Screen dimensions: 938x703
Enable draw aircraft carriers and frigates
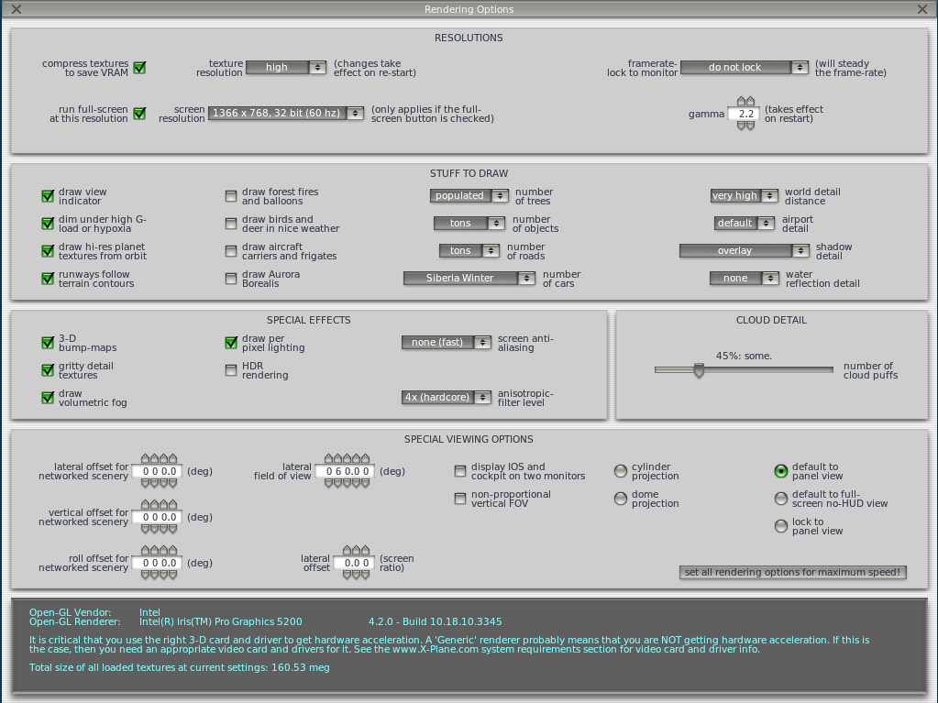point(231,251)
